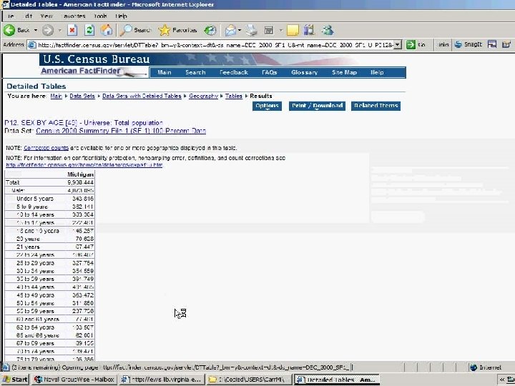
Task: Open the Corrected counts link
Action: point(46,148)
